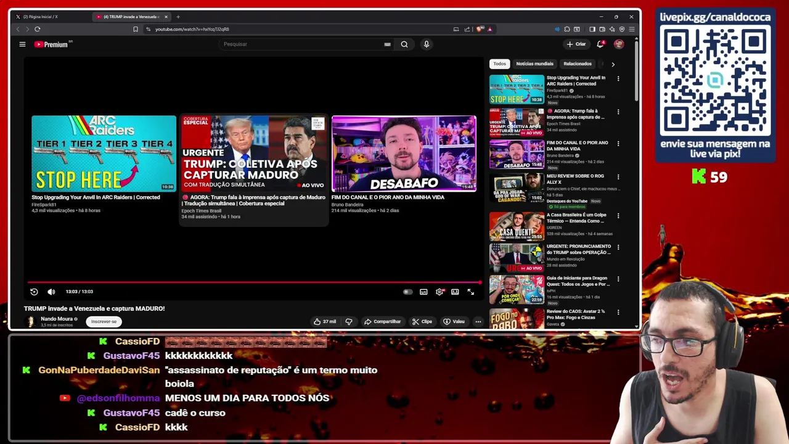
Task: Toggle the browser sidebar panel icon
Action: [592, 29]
